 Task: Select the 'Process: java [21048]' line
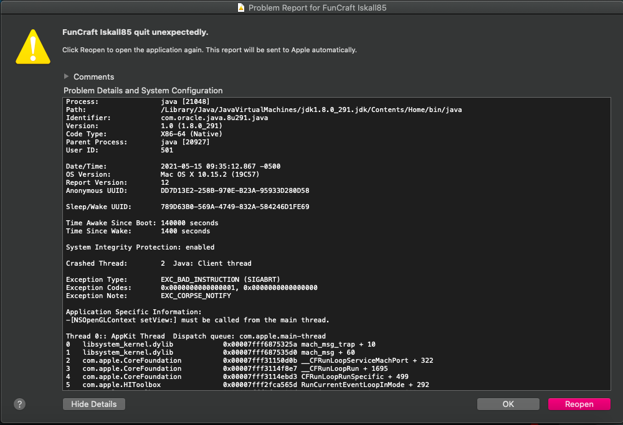tap(138, 101)
